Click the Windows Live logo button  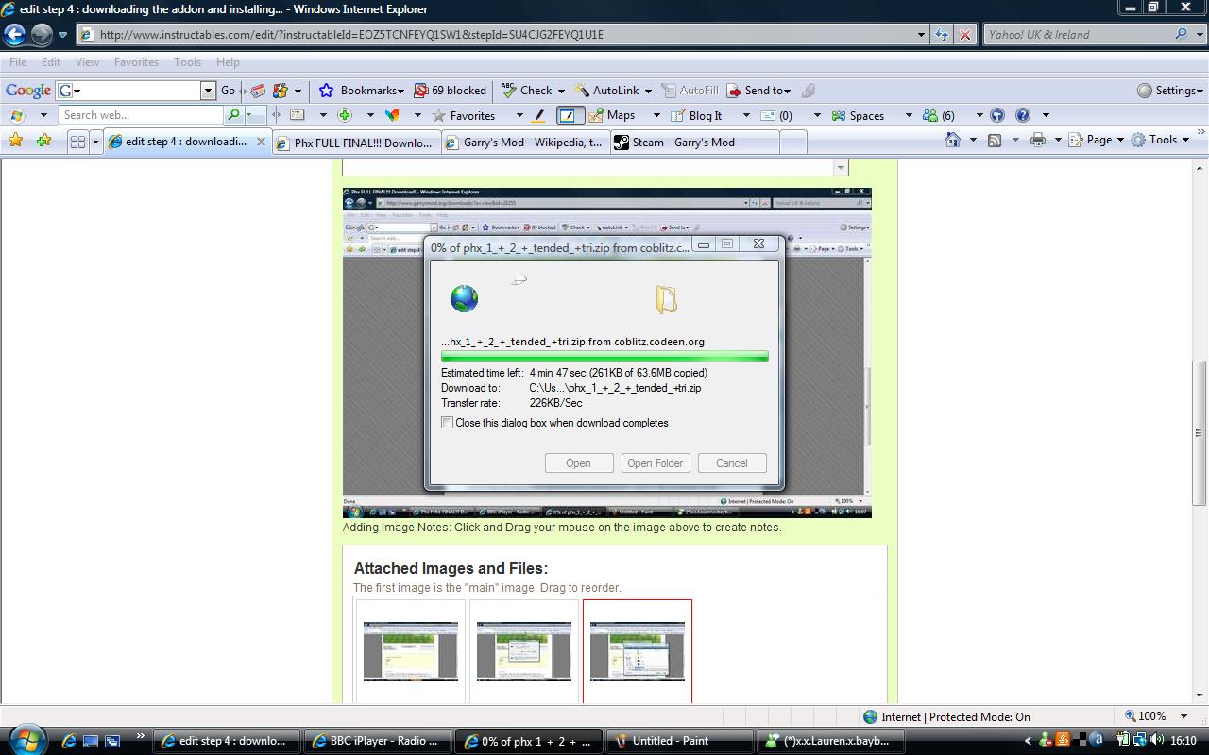tap(15, 115)
